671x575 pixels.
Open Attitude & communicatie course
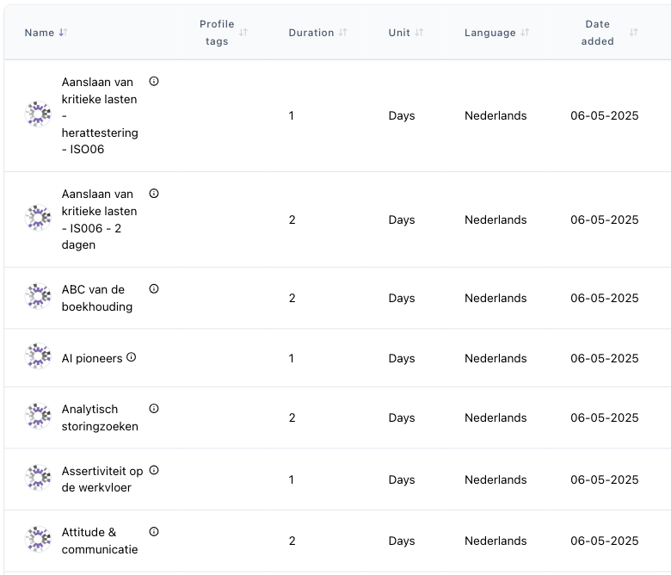click(x=100, y=541)
